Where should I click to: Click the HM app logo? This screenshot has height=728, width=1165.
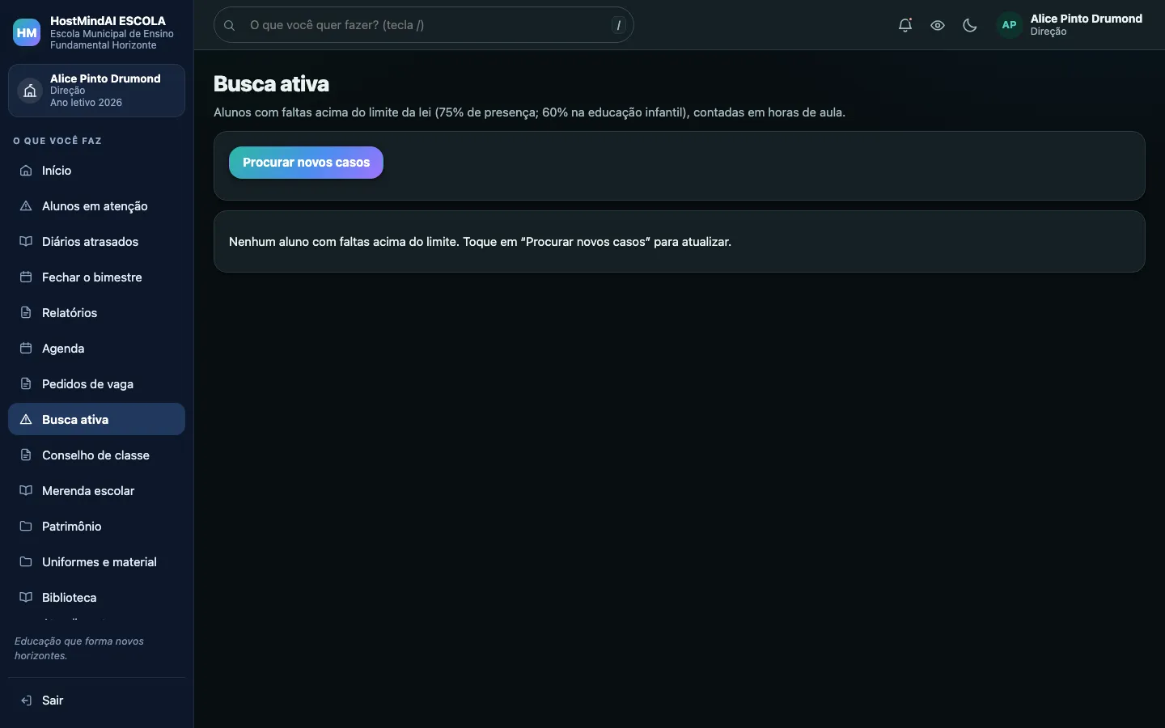pyautogui.click(x=27, y=32)
